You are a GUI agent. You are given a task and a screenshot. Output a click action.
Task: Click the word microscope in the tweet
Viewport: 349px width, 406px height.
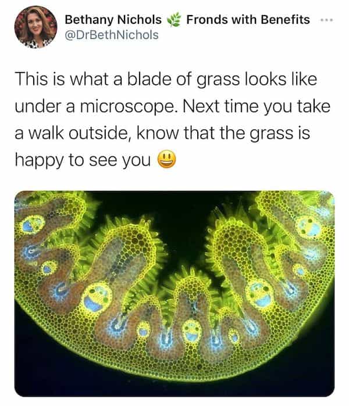(126, 106)
